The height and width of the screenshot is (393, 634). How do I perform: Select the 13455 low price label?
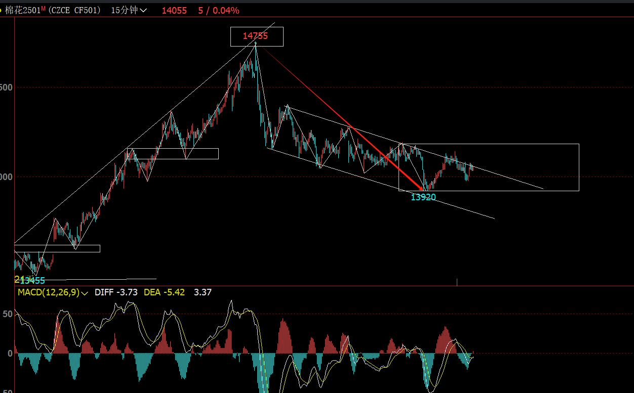[32, 281]
